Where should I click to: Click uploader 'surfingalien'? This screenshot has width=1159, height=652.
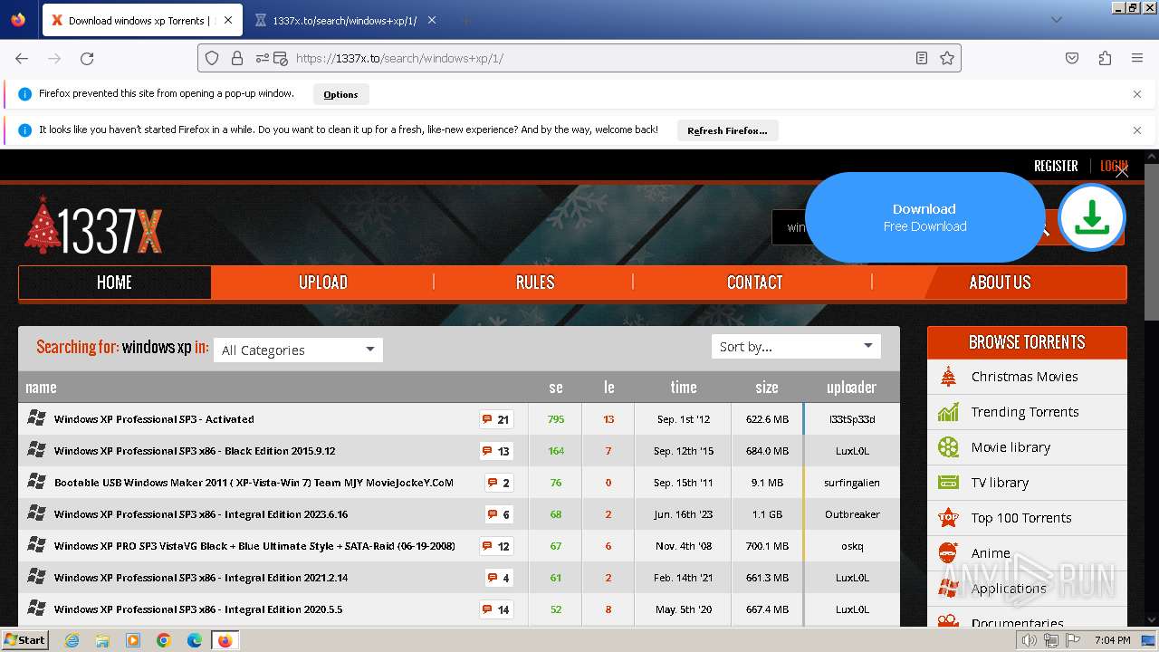tap(852, 483)
